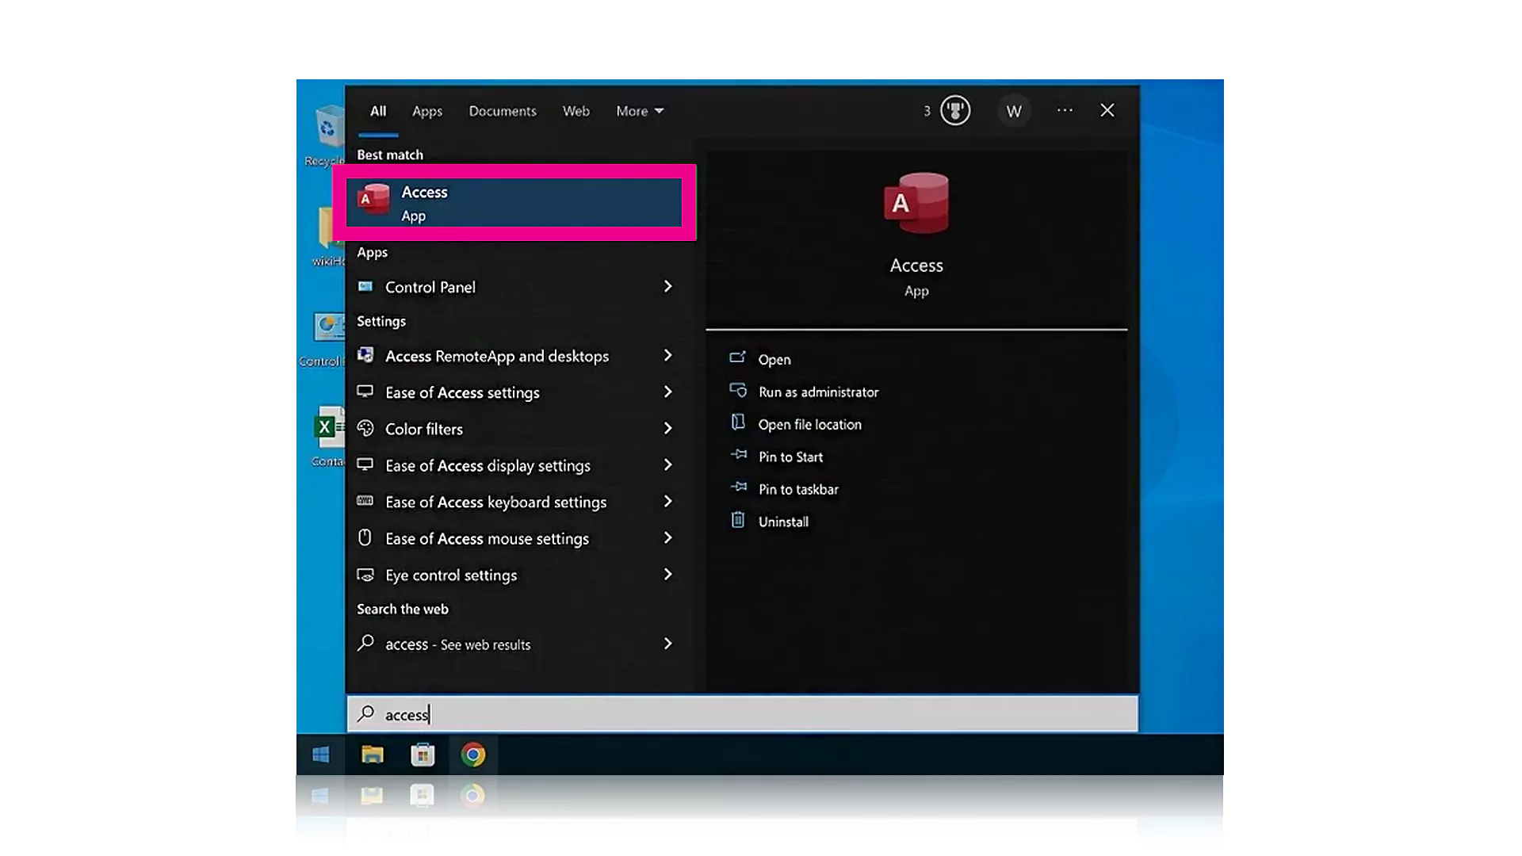Expand the Access RemoteApp and desktops arrow
Viewport: 1522px width, 856px height.
coord(667,355)
